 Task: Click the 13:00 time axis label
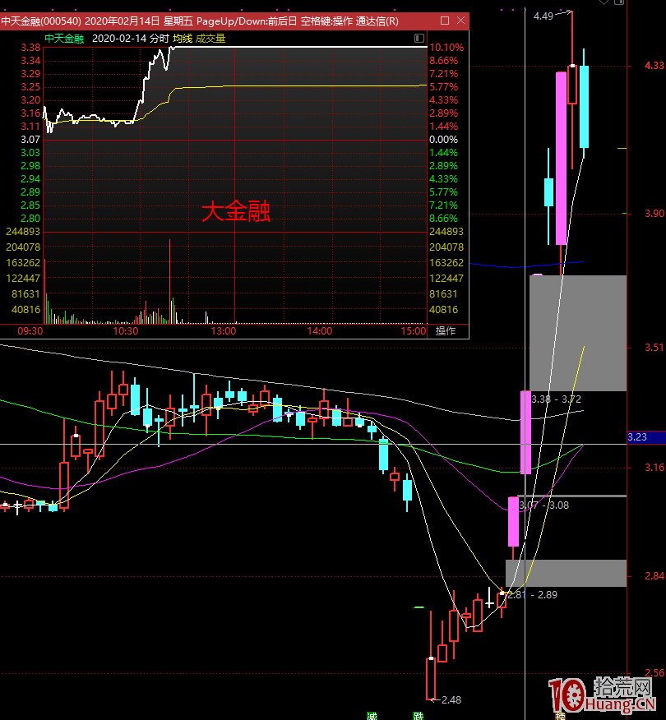tap(224, 331)
